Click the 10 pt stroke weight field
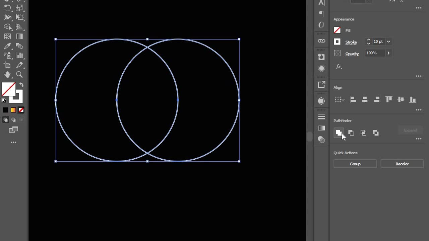The height and width of the screenshot is (241, 429). point(378,42)
